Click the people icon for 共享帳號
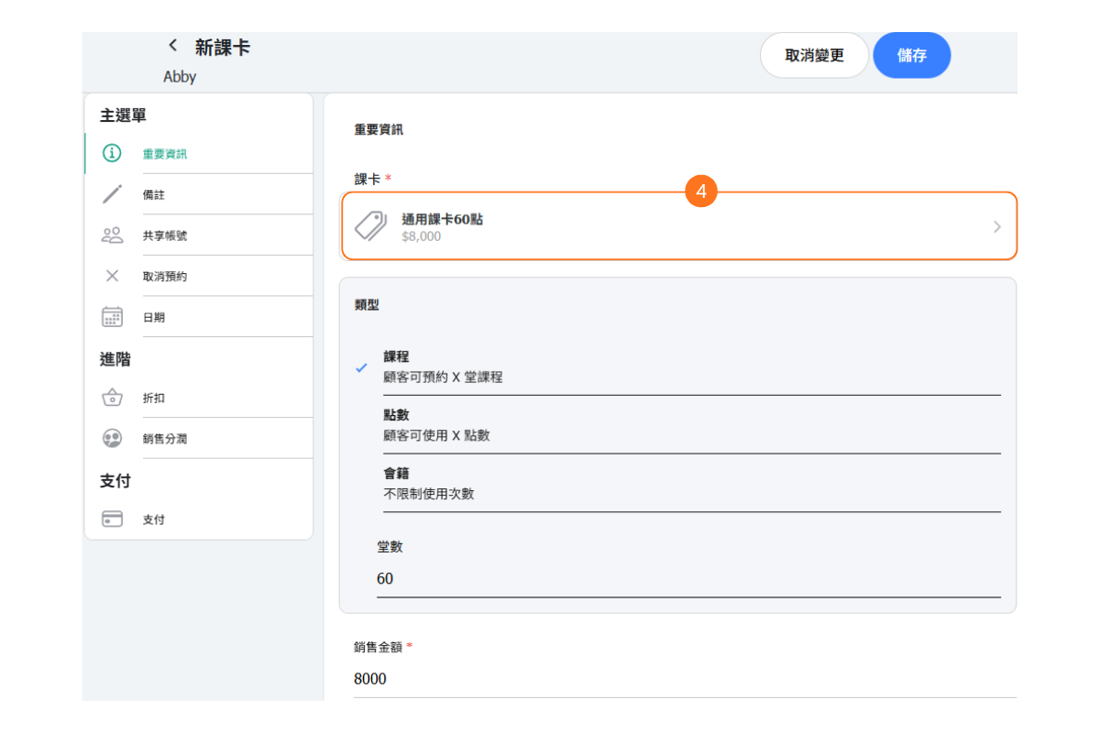This screenshot has width=1100, height=733. [112, 235]
